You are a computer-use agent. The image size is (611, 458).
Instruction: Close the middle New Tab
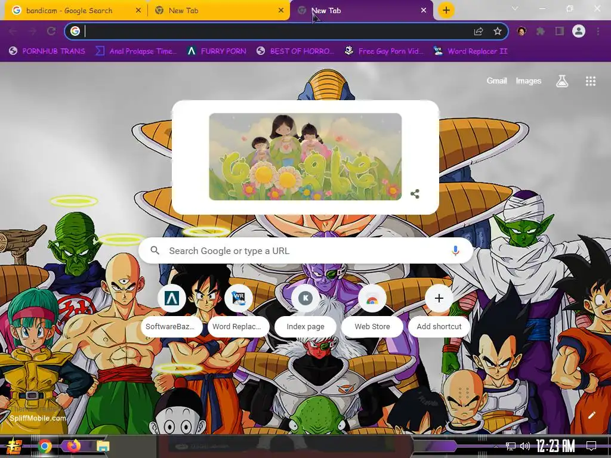coord(281,11)
